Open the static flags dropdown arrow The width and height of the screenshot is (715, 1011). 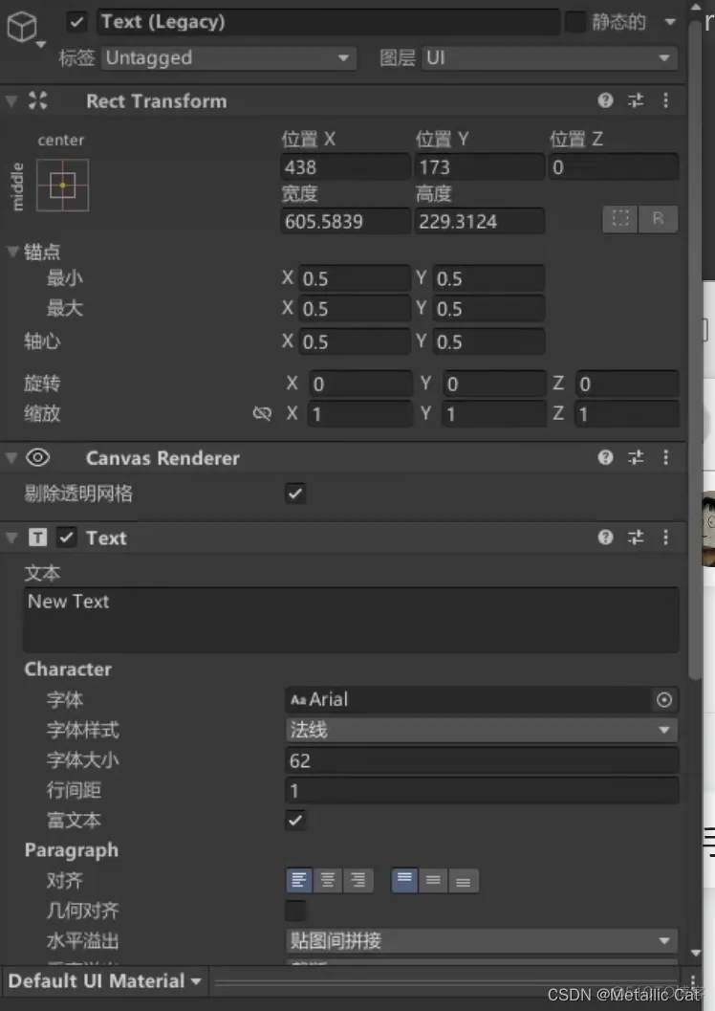tap(670, 22)
